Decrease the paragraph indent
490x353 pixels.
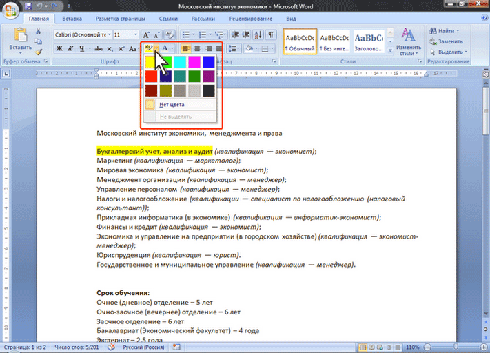pos(235,34)
